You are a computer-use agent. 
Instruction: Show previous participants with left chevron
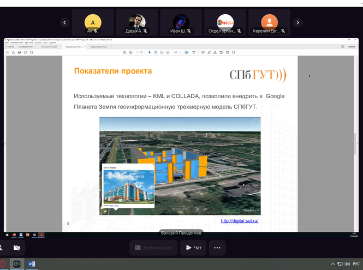point(64,22)
